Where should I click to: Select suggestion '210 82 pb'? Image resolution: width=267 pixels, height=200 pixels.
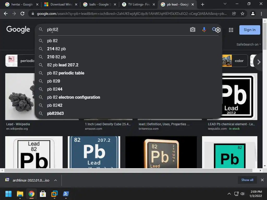point(128,57)
